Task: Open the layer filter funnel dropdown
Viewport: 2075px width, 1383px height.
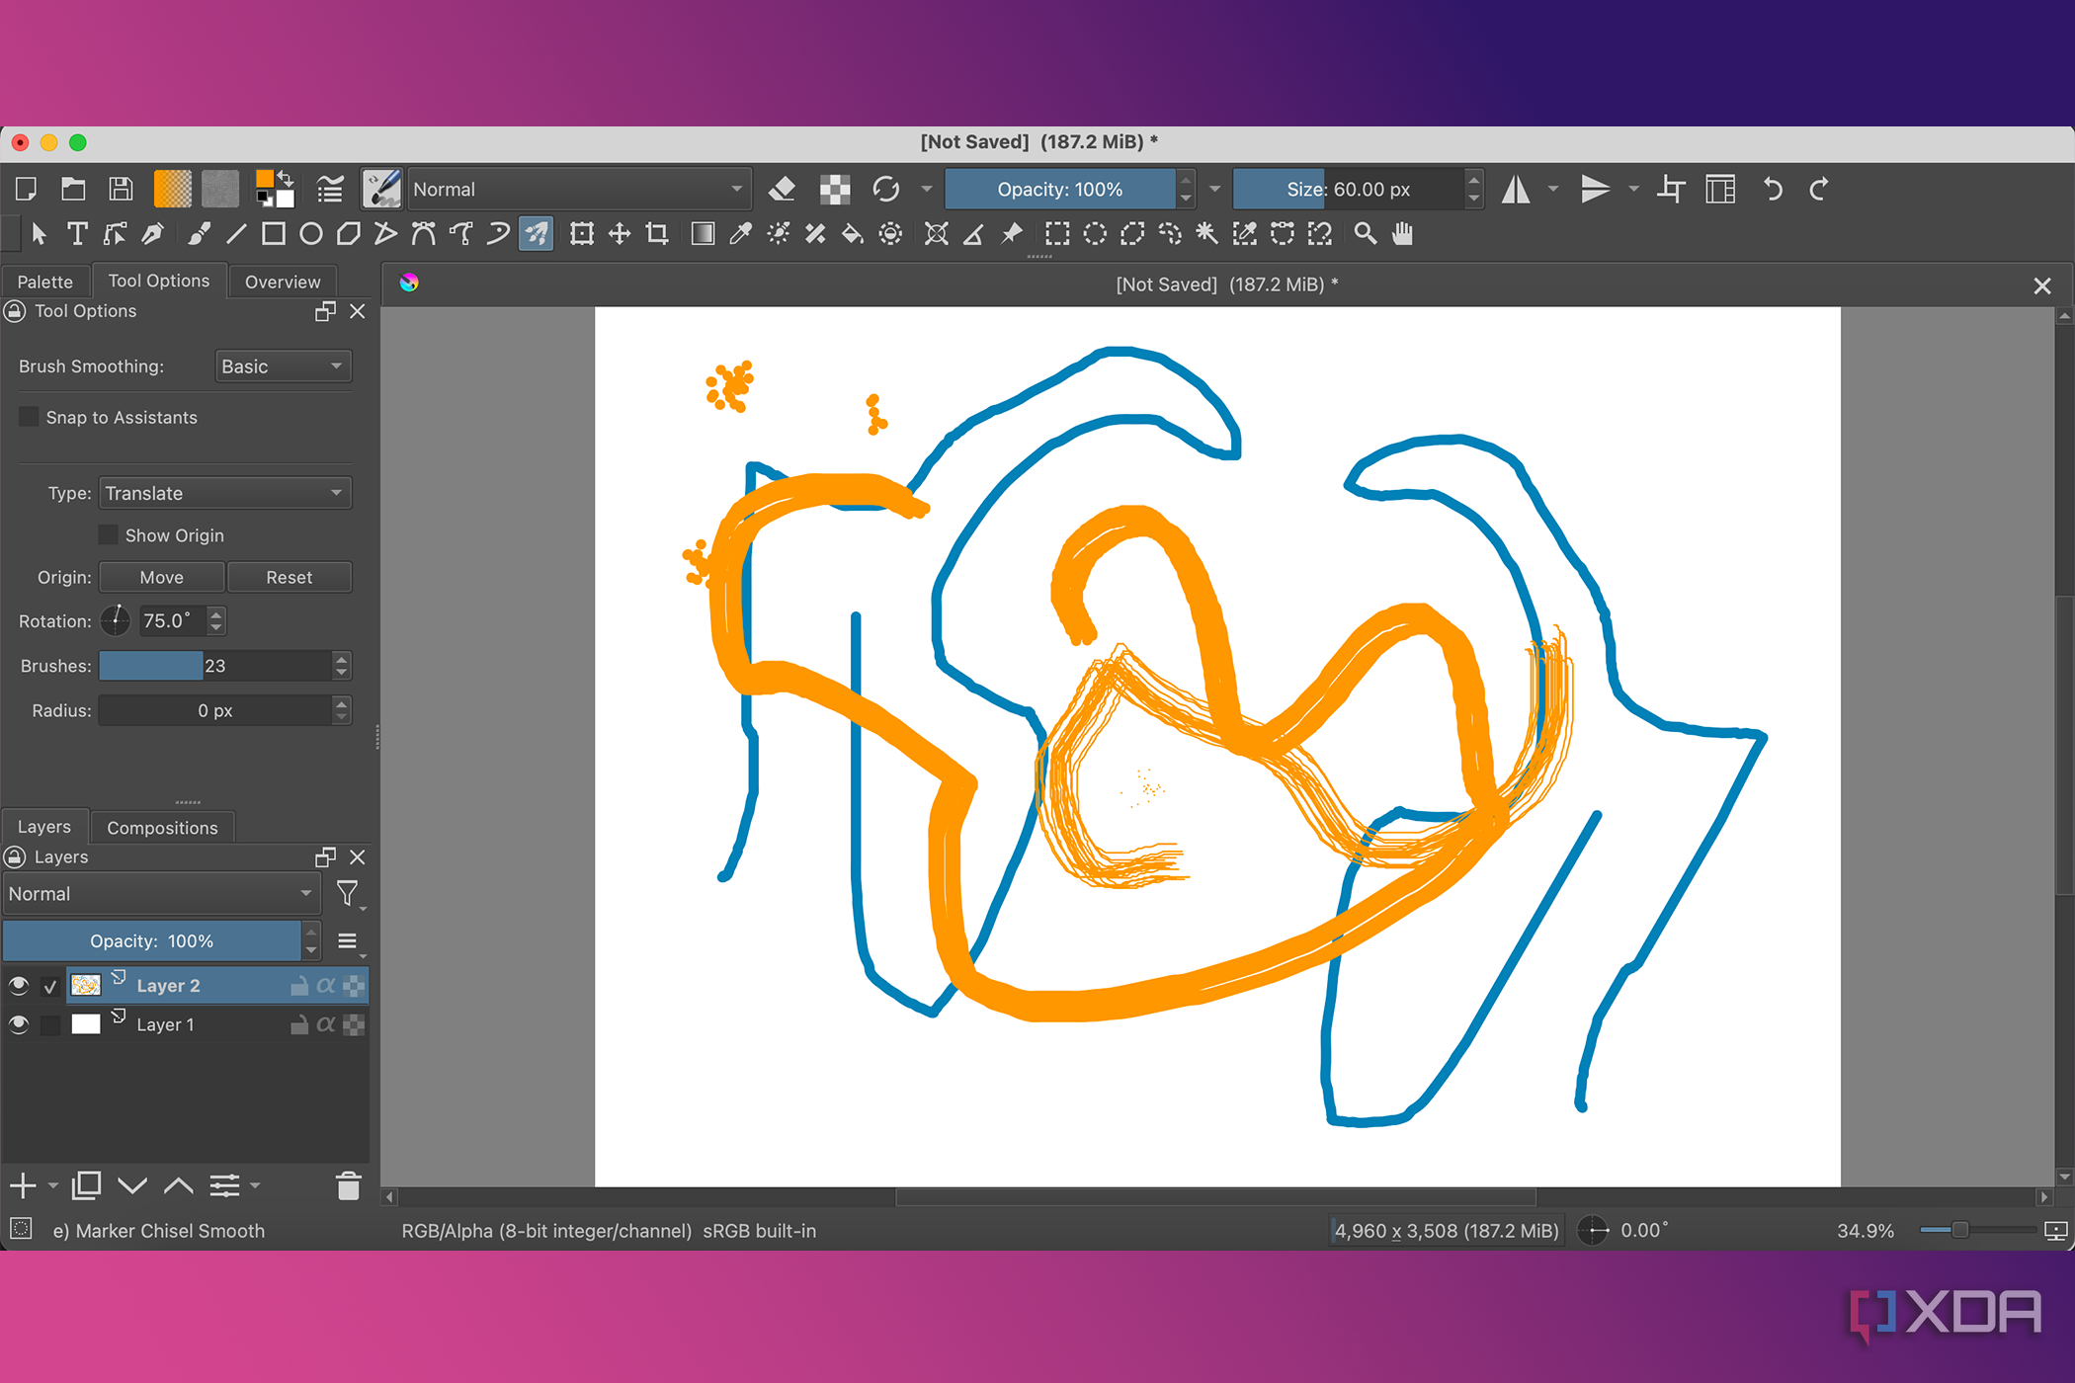Action: click(349, 894)
